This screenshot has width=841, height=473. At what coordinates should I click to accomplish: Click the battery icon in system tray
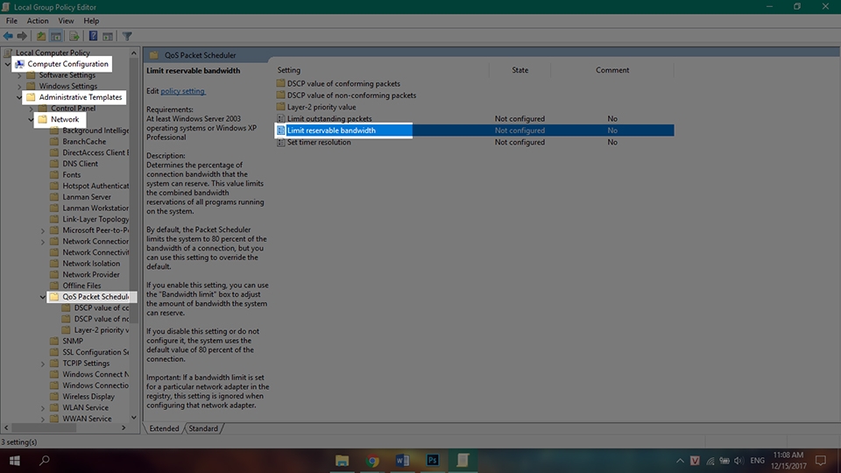[x=724, y=461]
